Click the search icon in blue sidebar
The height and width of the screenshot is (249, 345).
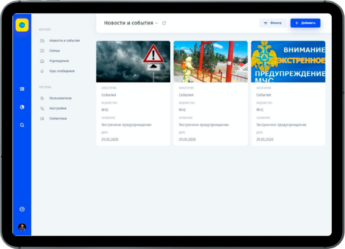click(x=22, y=125)
